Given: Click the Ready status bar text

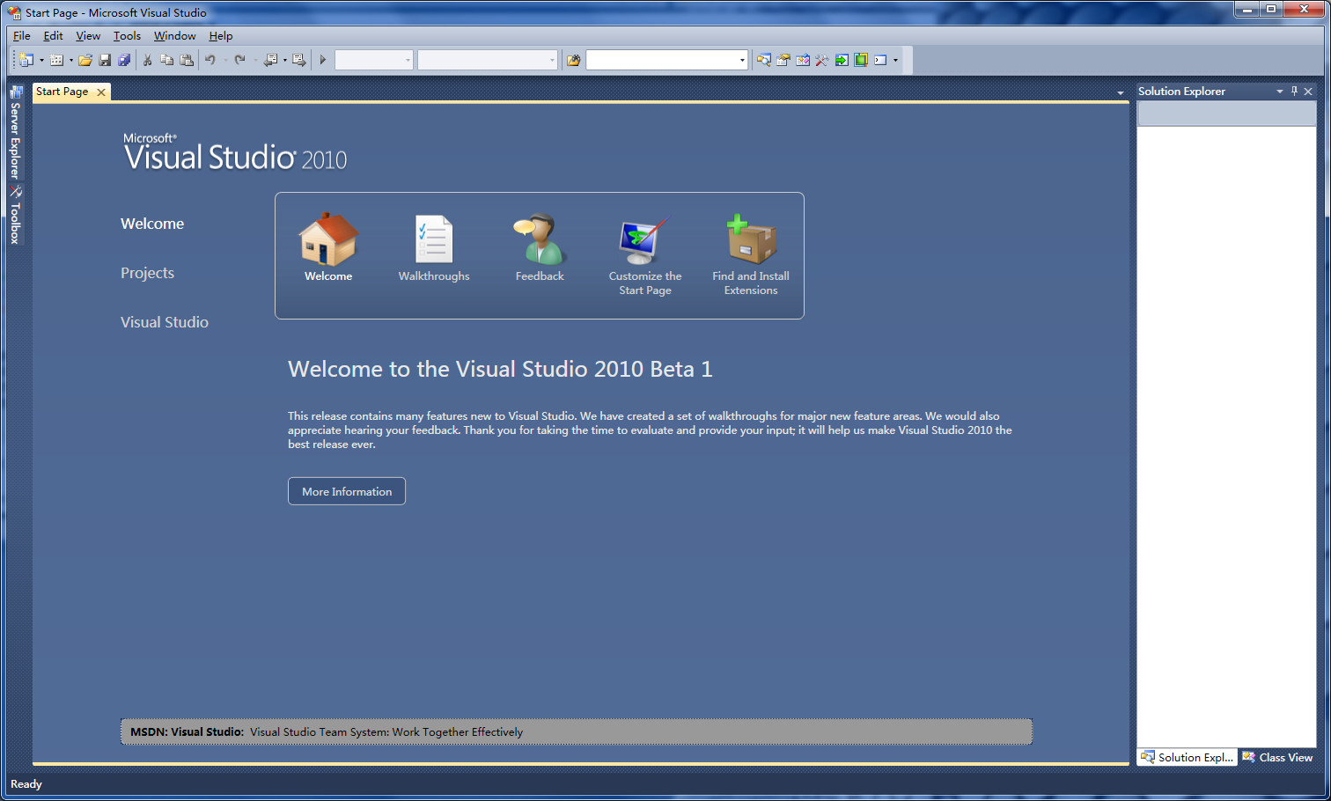Looking at the screenshot, I should click(x=26, y=784).
